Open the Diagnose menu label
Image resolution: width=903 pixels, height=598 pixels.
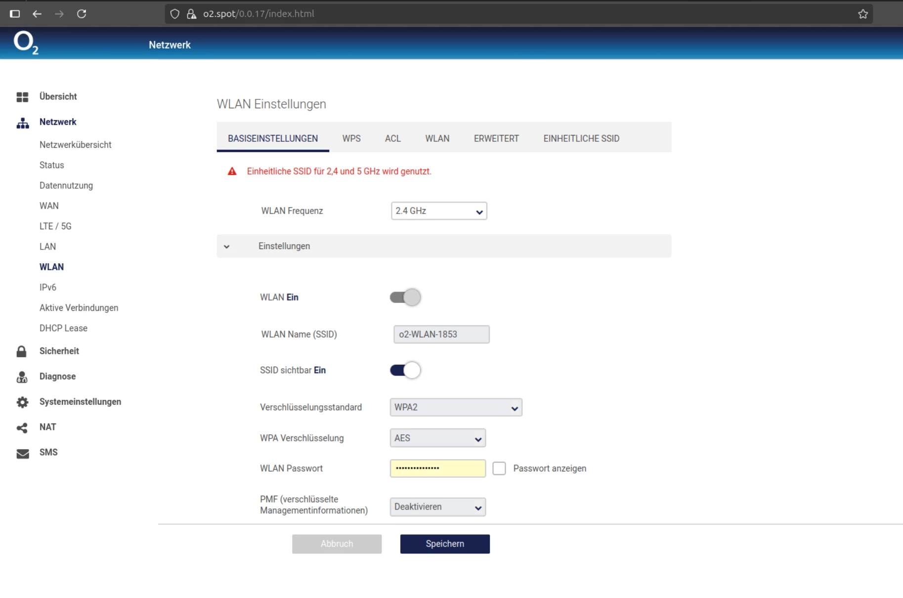point(58,377)
